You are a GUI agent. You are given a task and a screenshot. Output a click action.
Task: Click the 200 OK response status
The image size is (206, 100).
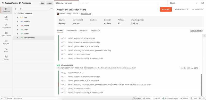pos(183,68)
